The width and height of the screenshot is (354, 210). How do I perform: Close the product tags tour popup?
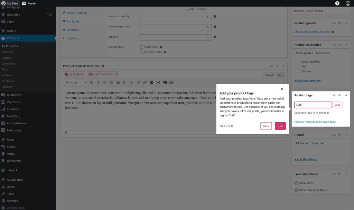282,89
